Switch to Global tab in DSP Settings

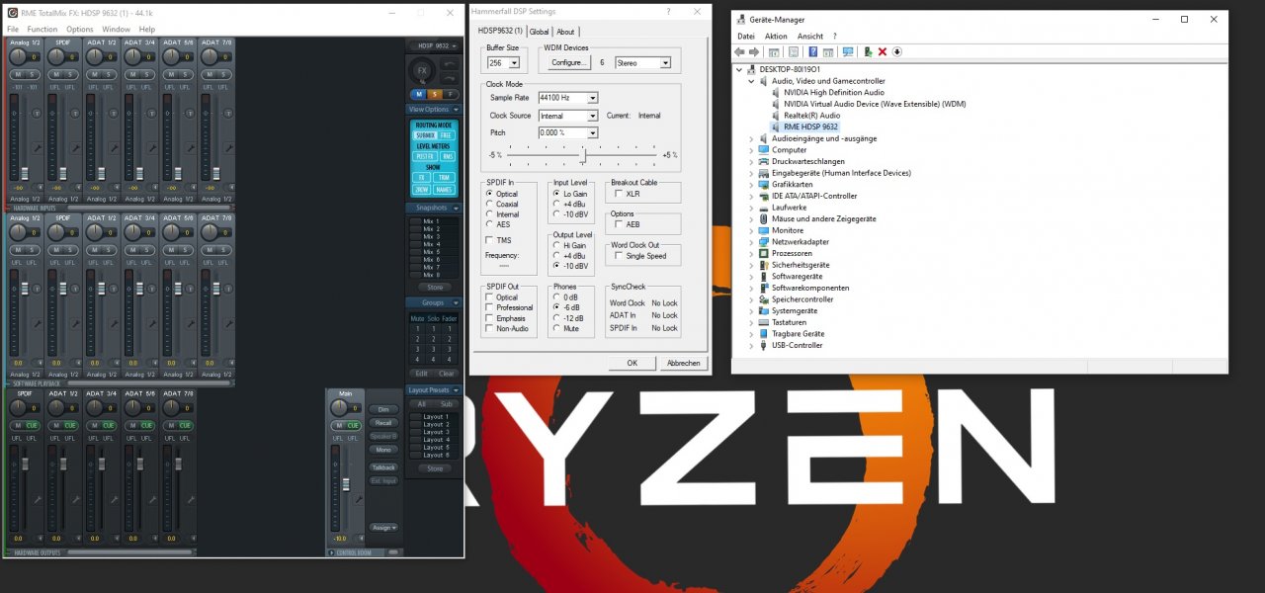coord(539,32)
